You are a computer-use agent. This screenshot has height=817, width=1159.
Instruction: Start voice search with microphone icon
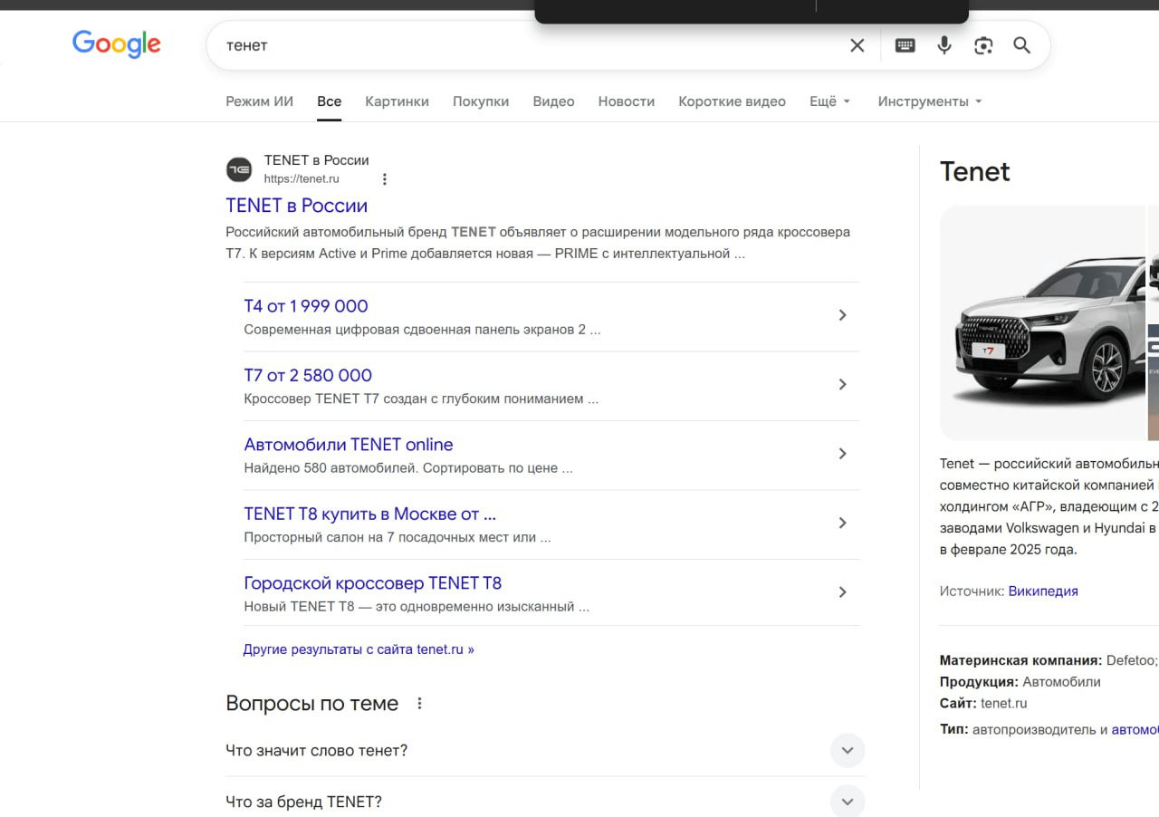coord(944,45)
